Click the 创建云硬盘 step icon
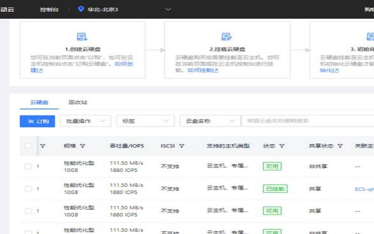Image resolution: width=374 pixels, height=234 pixels. (x=82, y=37)
